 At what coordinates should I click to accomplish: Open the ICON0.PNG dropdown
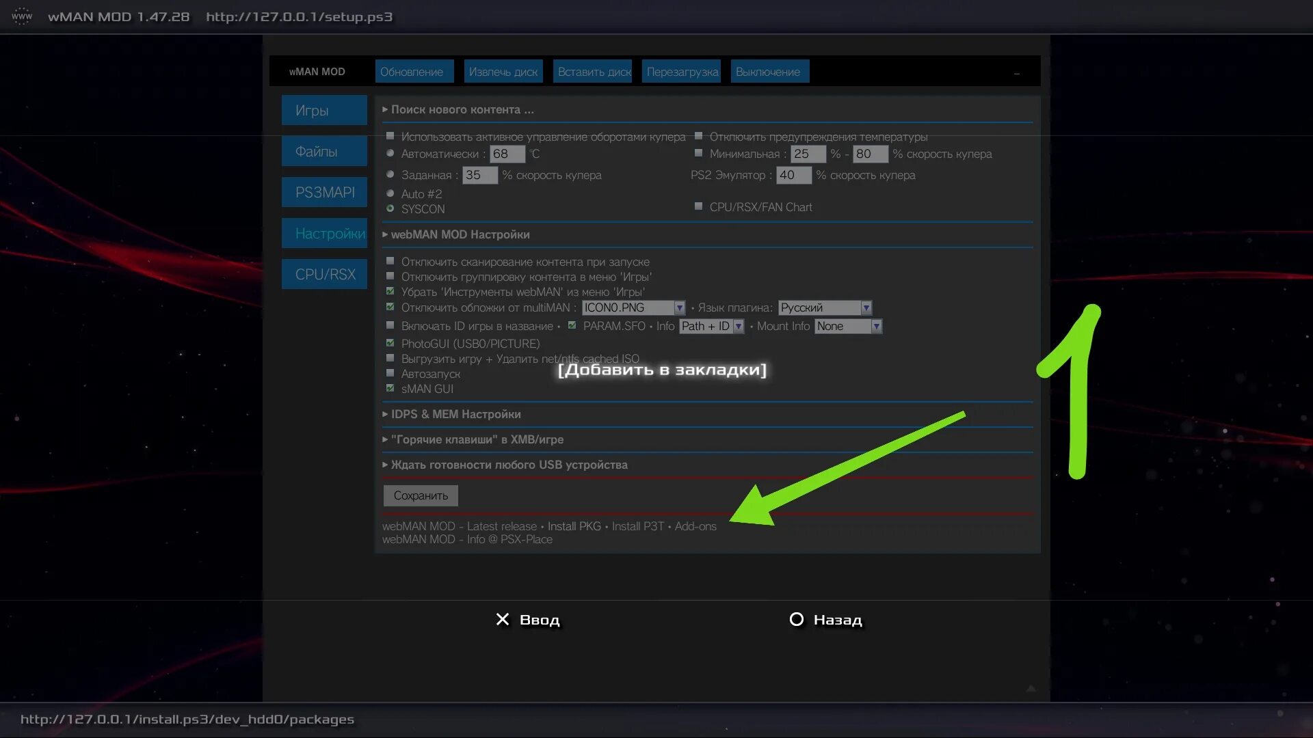633,307
